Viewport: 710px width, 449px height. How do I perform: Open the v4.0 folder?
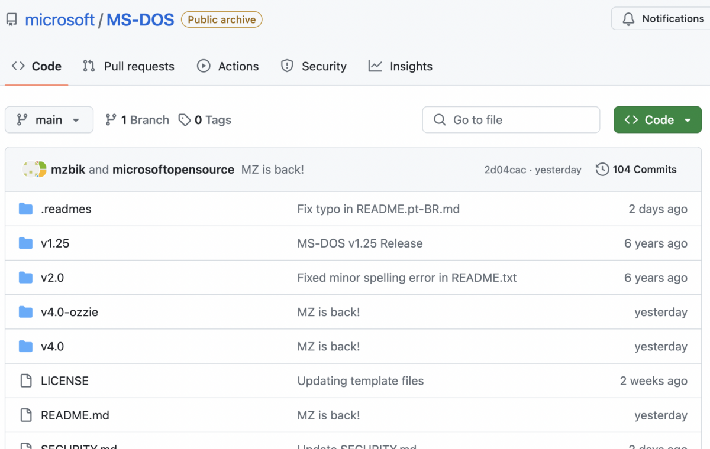tap(52, 346)
